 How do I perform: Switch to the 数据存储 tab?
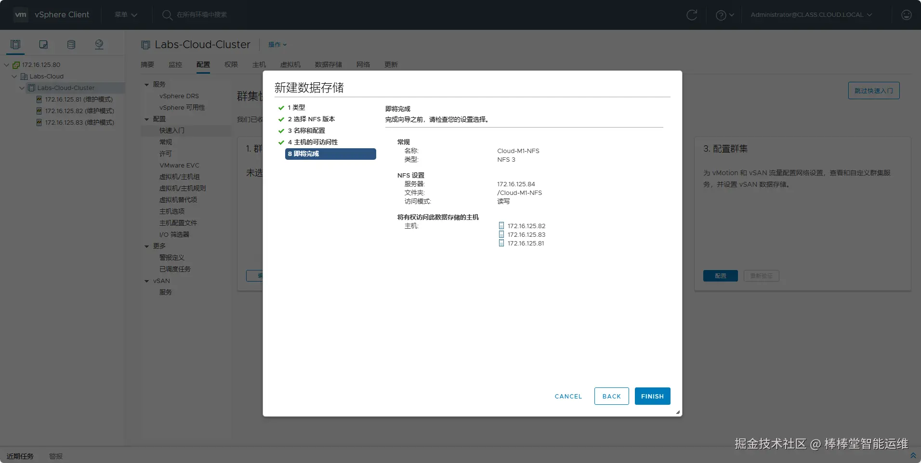point(329,64)
